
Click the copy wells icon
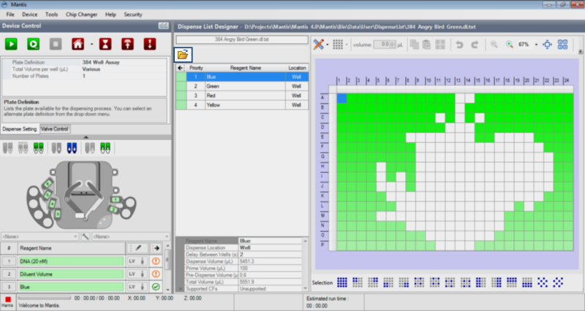pyautogui.click(x=414, y=45)
